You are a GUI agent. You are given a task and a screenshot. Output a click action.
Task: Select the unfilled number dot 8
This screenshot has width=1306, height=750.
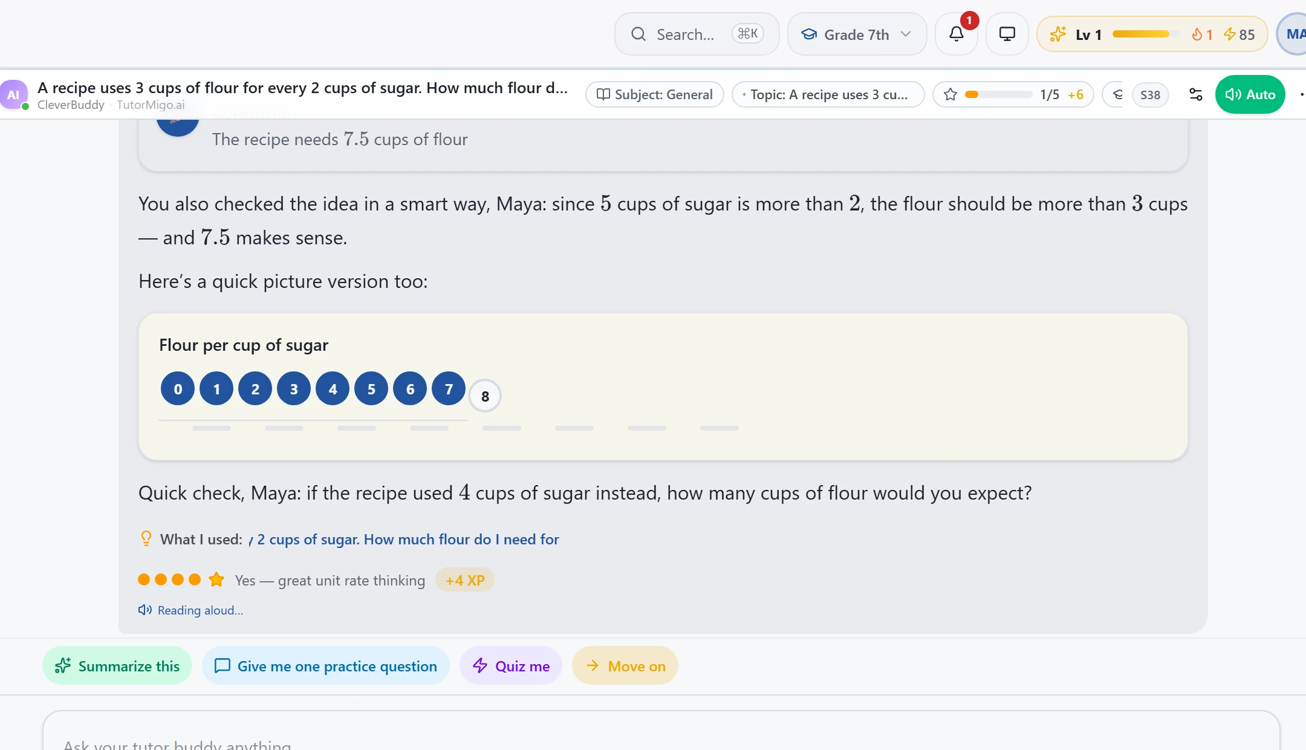pos(485,396)
